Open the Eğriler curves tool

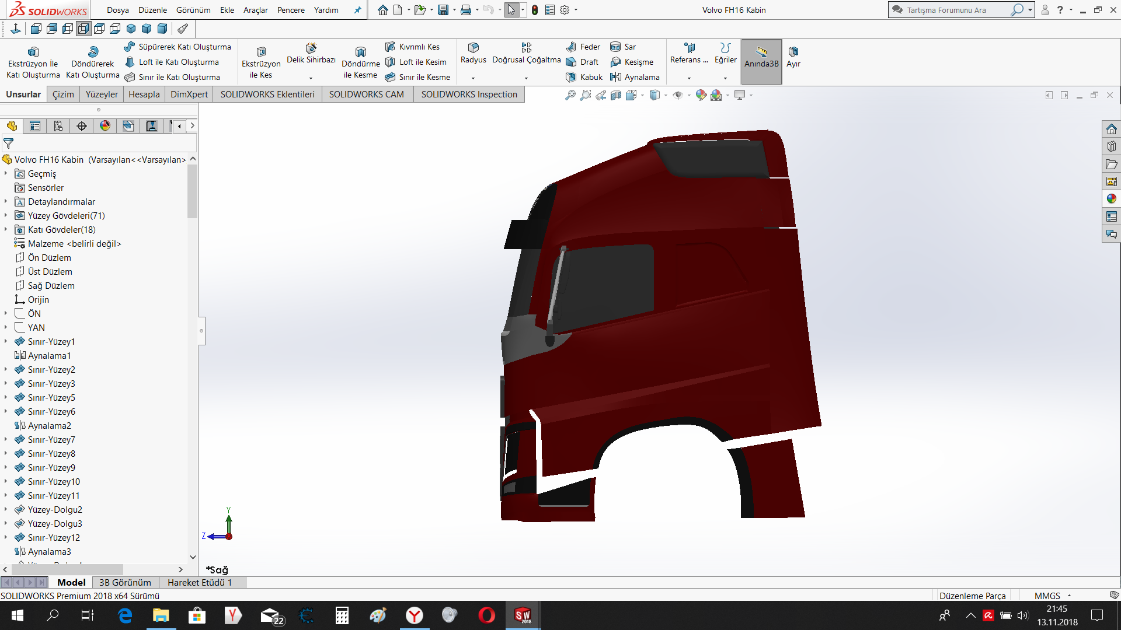725,54
